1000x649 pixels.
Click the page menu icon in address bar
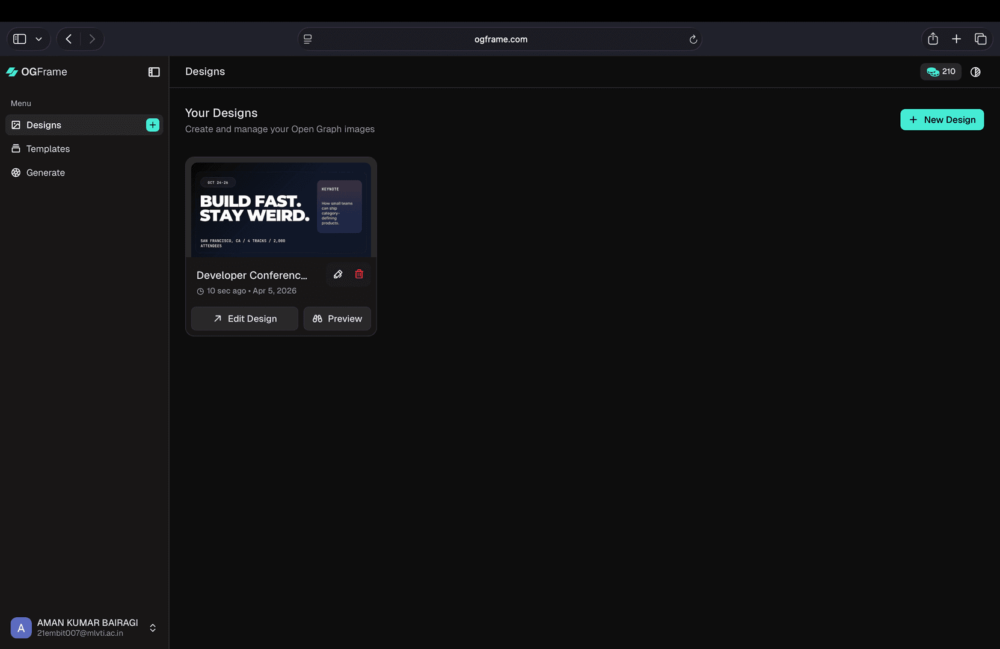point(307,39)
